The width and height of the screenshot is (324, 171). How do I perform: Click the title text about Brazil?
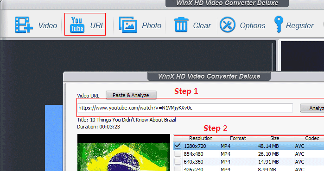(127, 120)
